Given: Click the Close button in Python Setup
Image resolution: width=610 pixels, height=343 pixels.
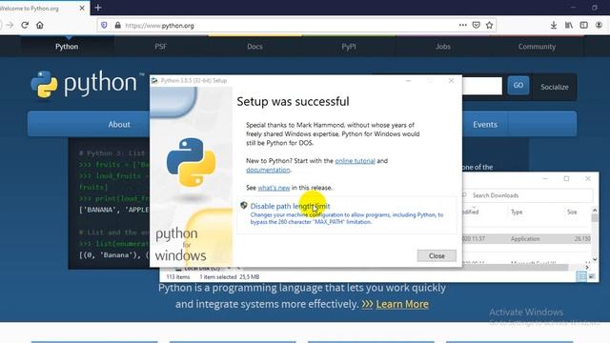Looking at the screenshot, I should (437, 255).
